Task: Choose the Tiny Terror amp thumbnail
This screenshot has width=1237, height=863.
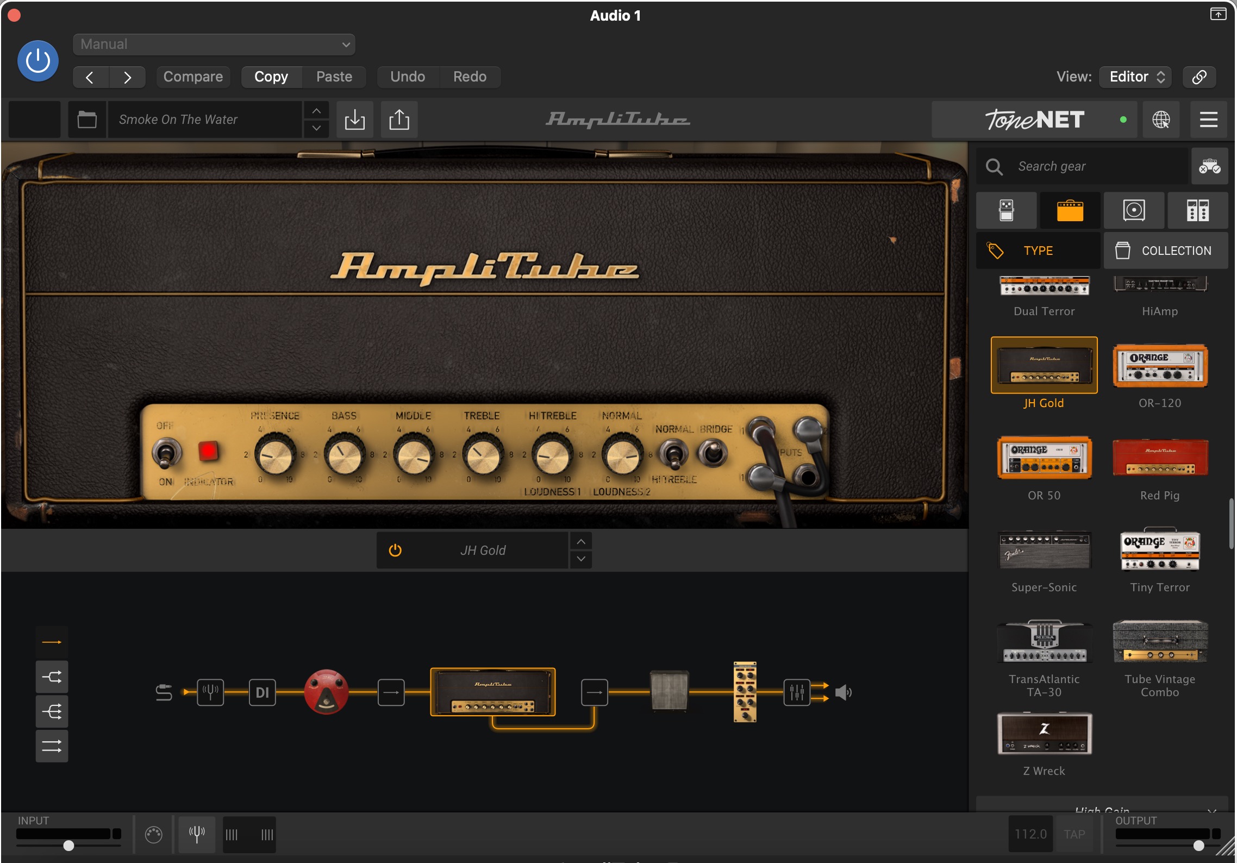Action: pos(1160,549)
